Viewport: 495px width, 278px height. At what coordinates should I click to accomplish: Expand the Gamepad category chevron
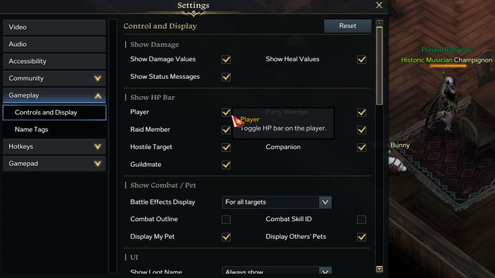98,164
